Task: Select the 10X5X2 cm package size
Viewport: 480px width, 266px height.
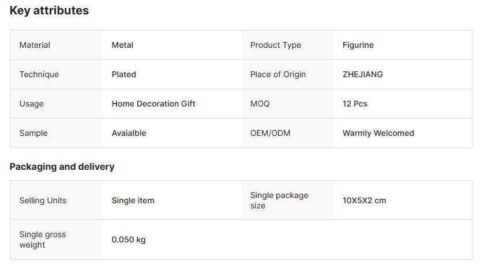Action: click(364, 200)
